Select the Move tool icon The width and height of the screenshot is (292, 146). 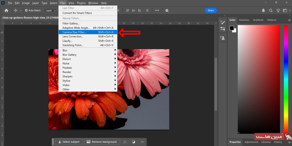pyautogui.click(x=16, y=11)
